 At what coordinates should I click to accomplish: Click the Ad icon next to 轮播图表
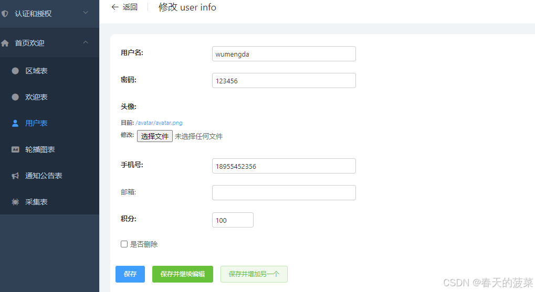click(15, 149)
